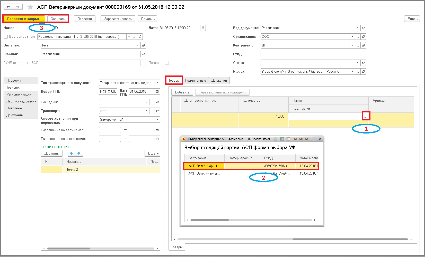Click the Провести button

(85, 19)
